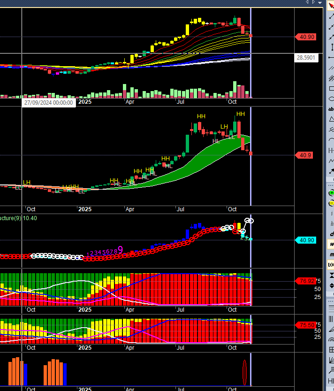Select the triangle drawing tool
This screenshot has width=334, height=391.
[331, 119]
